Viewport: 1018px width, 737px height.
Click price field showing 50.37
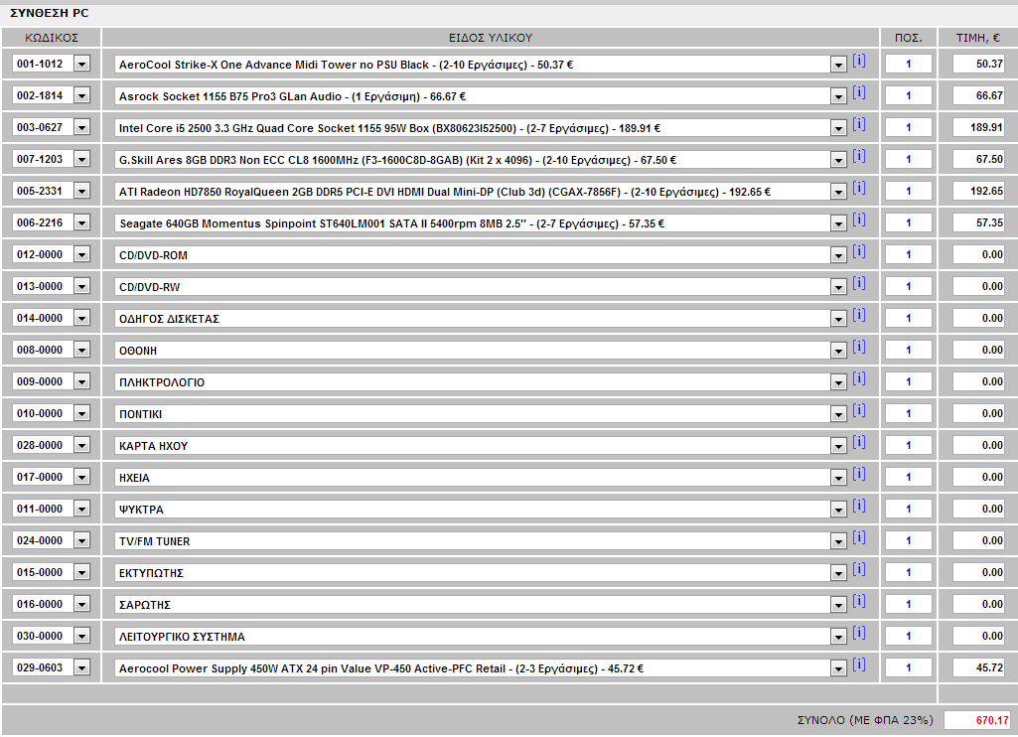click(x=978, y=64)
